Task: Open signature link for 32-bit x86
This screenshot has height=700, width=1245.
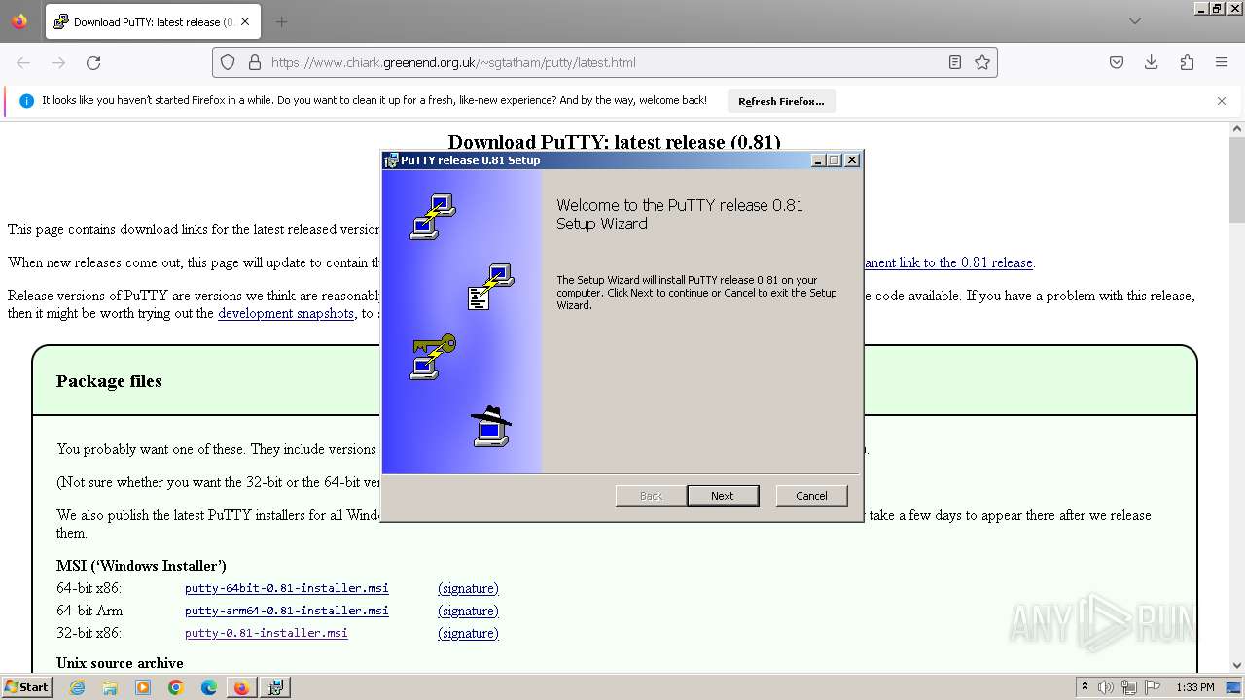Action: pyautogui.click(x=468, y=633)
